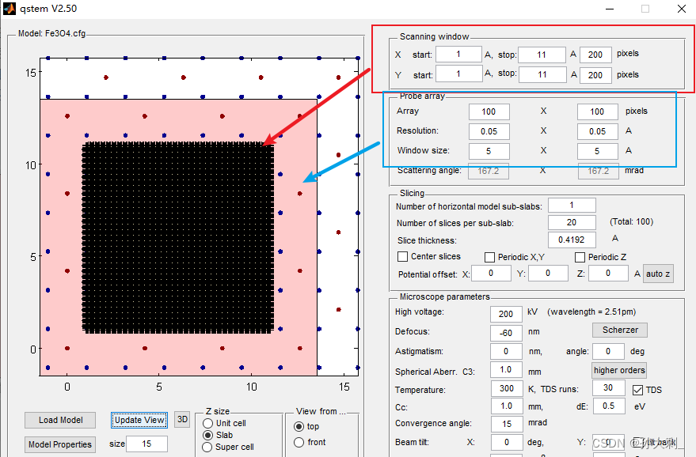Viewport: 696px width, 457px height.
Task: Choose View from front
Action: (299, 442)
